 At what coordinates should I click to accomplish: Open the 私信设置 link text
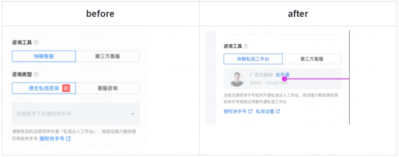[x=265, y=112]
